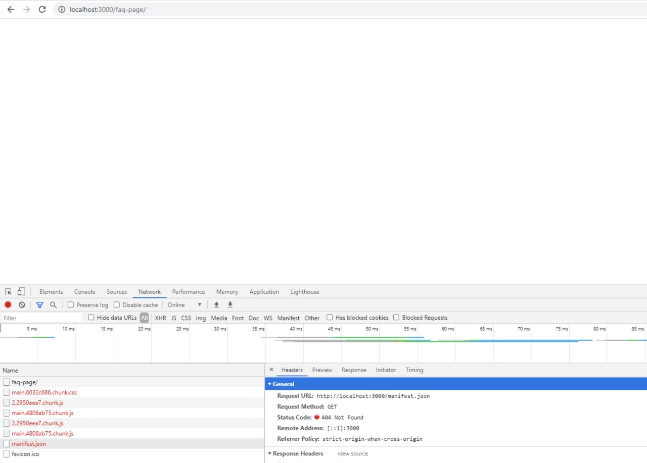Select the manifest.json request row
Viewport: 647px width, 463px height.
tap(131, 444)
